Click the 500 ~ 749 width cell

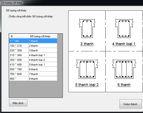tap(19, 69)
